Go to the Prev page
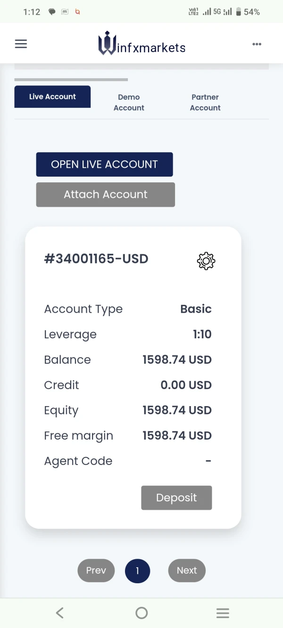The width and height of the screenshot is (283, 628). [96, 571]
